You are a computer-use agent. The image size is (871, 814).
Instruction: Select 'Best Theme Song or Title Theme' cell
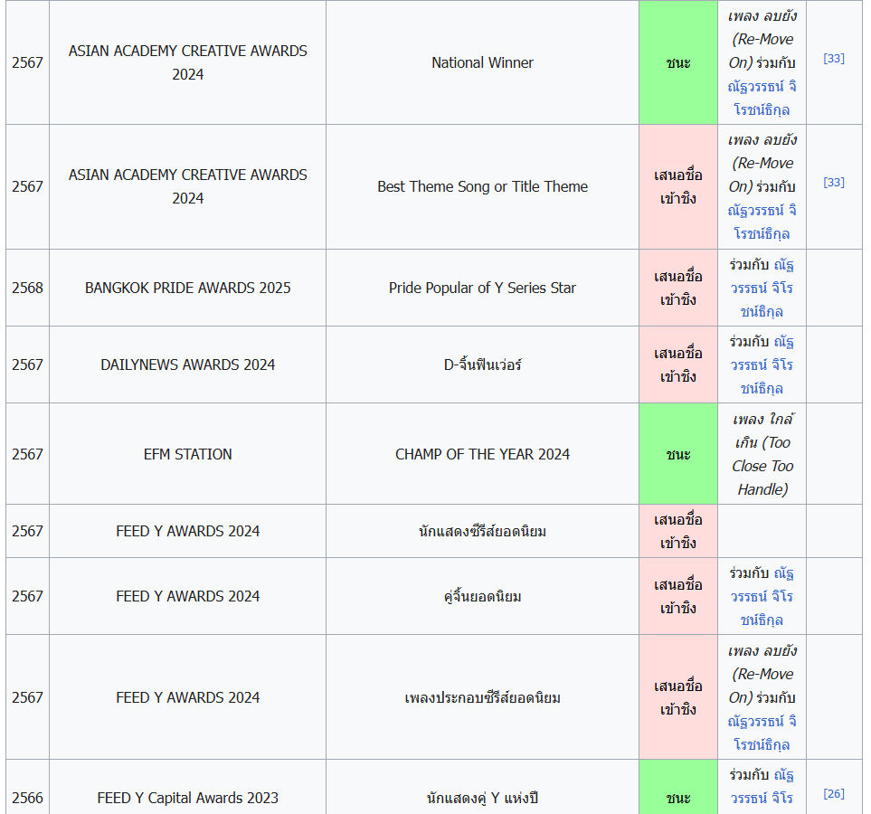[482, 186]
